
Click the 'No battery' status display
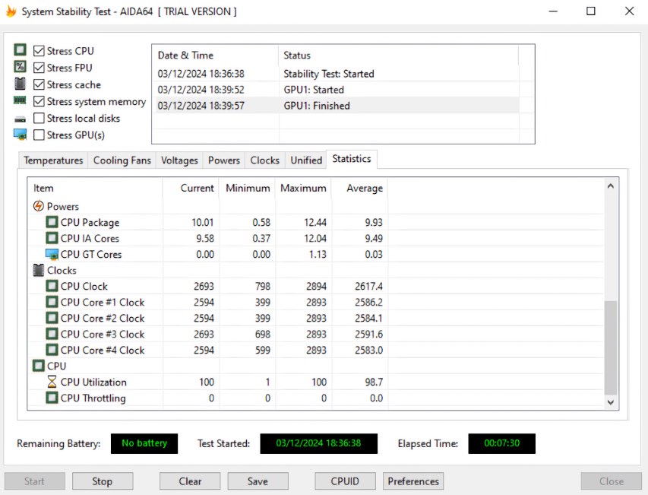point(144,443)
